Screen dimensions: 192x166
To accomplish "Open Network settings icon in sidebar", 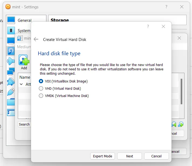I will [x=11, y=71].
